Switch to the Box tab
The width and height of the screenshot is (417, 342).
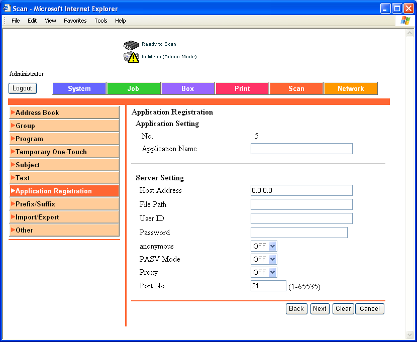click(188, 88)
